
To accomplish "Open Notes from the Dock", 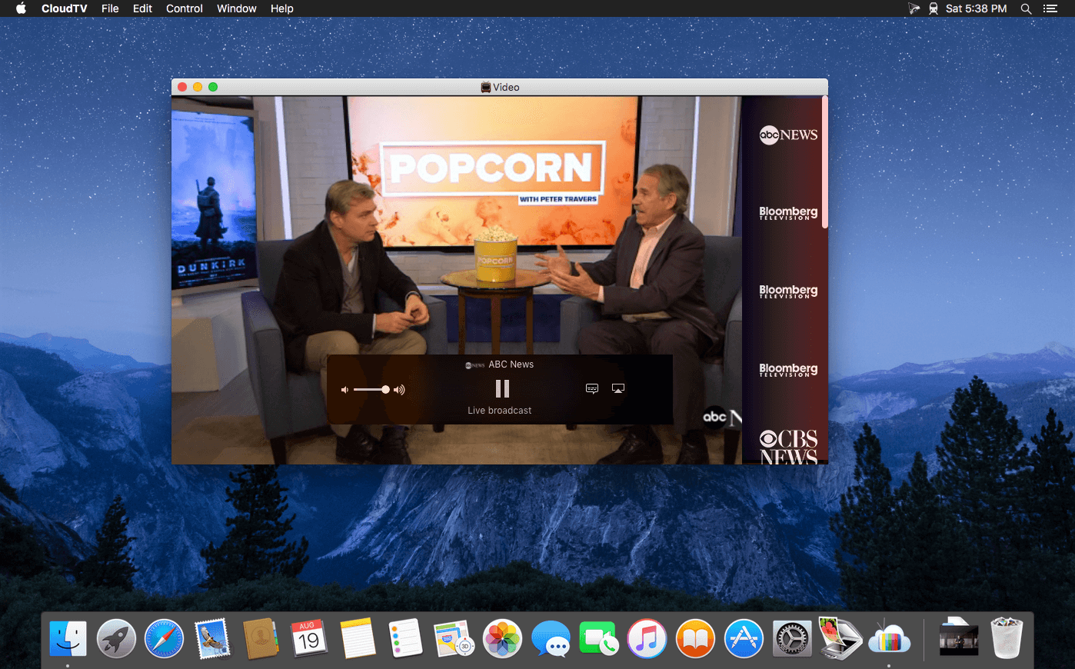I will [358, 638].
